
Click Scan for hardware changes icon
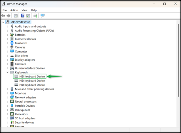[x=43, y=16]
